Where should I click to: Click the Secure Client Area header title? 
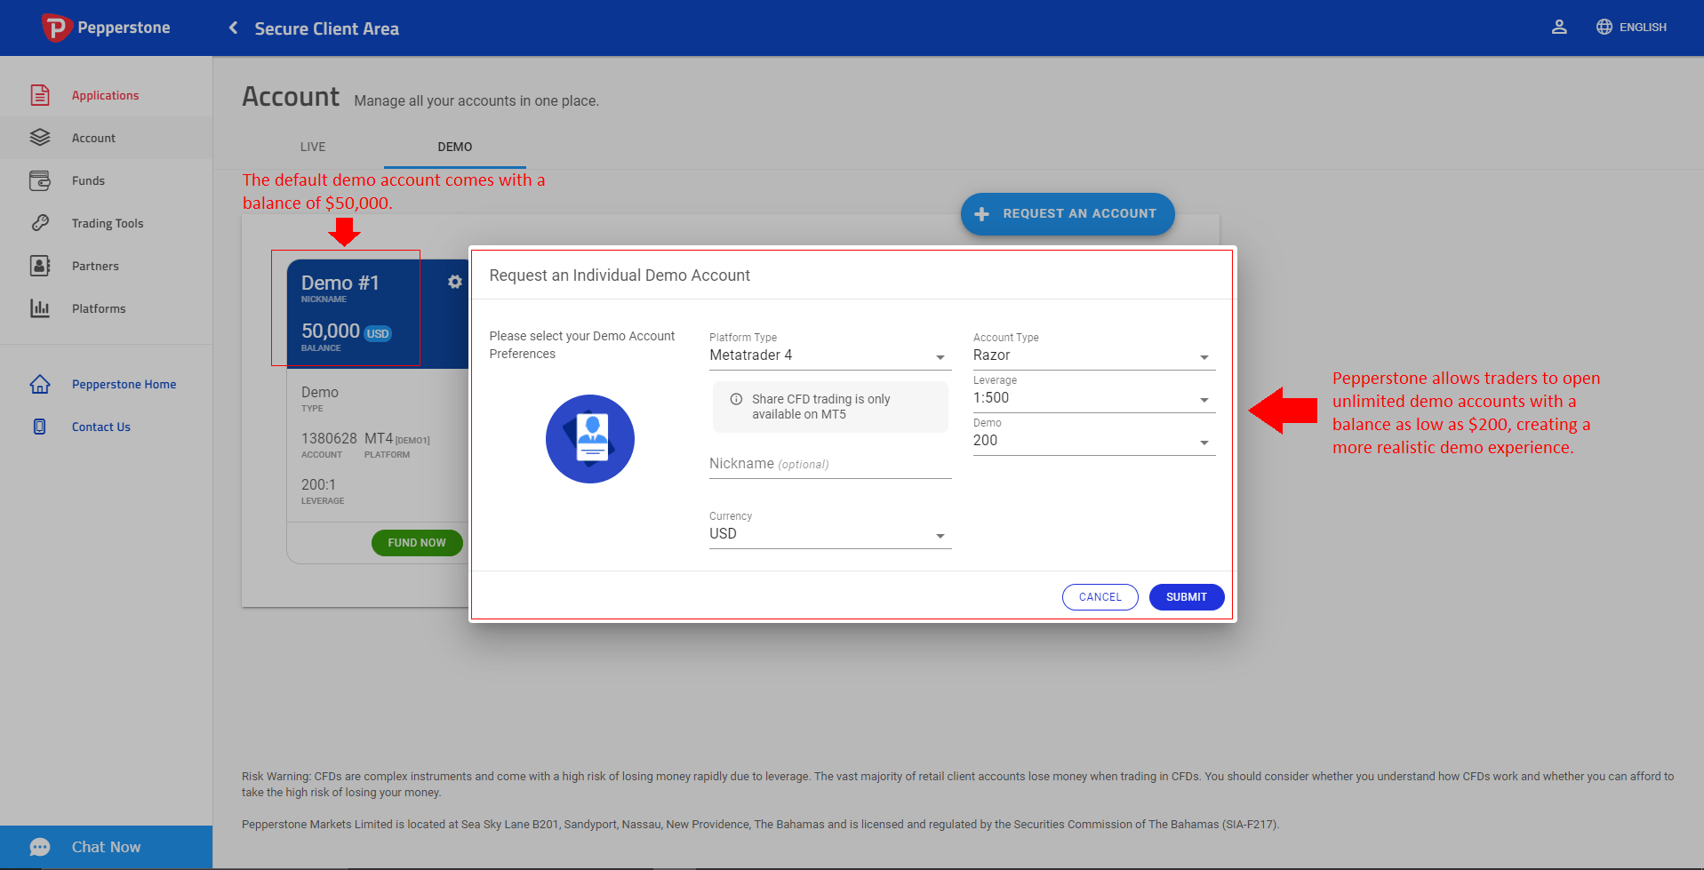327,28
